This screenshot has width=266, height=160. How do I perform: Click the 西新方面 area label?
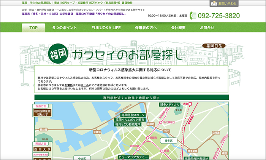point(41,144)
